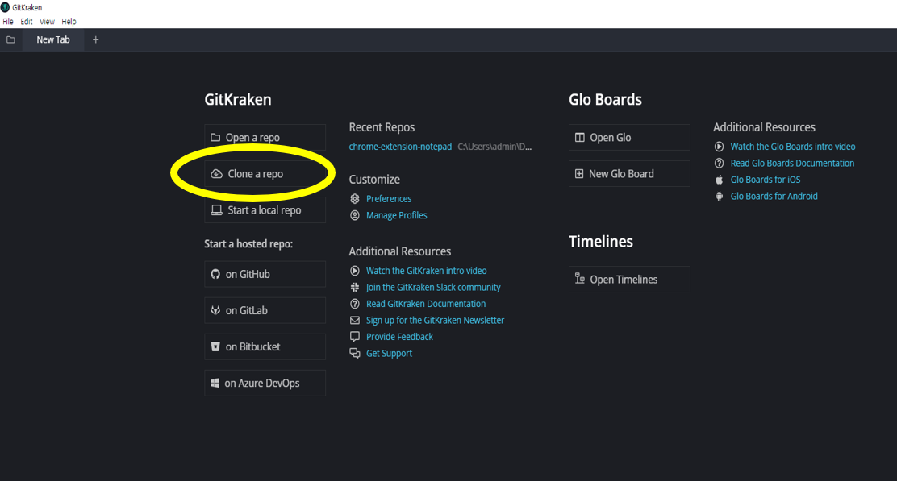Start a hosted repo on GitHub
The image size is (897, 481).
[x=265, y=274]
